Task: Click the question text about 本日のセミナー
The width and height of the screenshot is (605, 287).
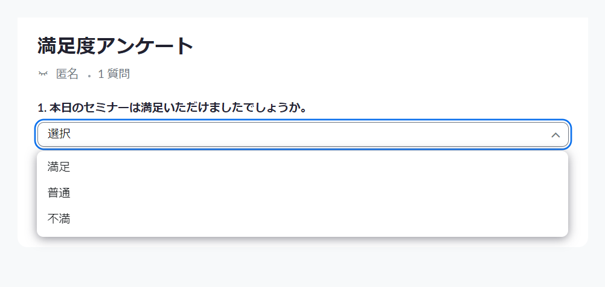Action: 178,108
